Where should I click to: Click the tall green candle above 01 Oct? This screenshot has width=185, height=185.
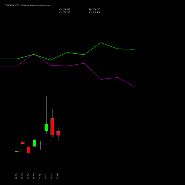click(x=46, y=127)
